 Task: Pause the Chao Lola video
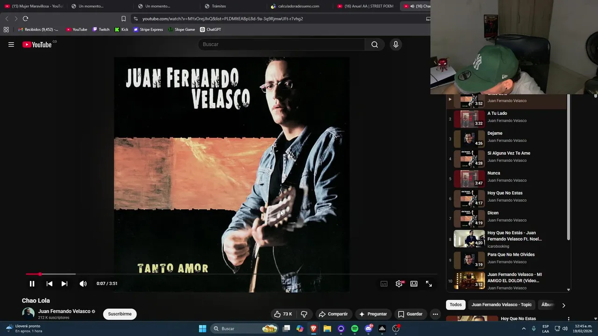tap(32, 284)
